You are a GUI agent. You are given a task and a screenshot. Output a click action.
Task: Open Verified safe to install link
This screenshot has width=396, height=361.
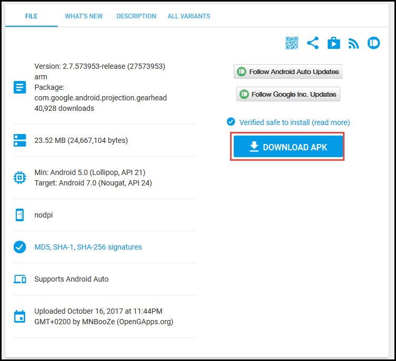pyautogui.click(x=295, y=122)
